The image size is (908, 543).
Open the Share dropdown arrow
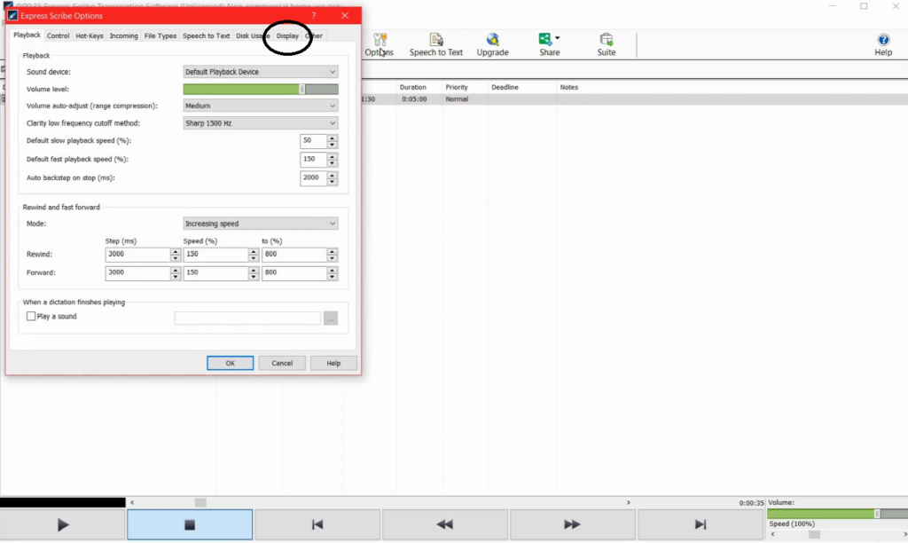click(557, 38)
